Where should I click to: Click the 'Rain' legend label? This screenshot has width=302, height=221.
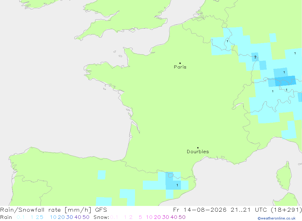coord(6,217)
